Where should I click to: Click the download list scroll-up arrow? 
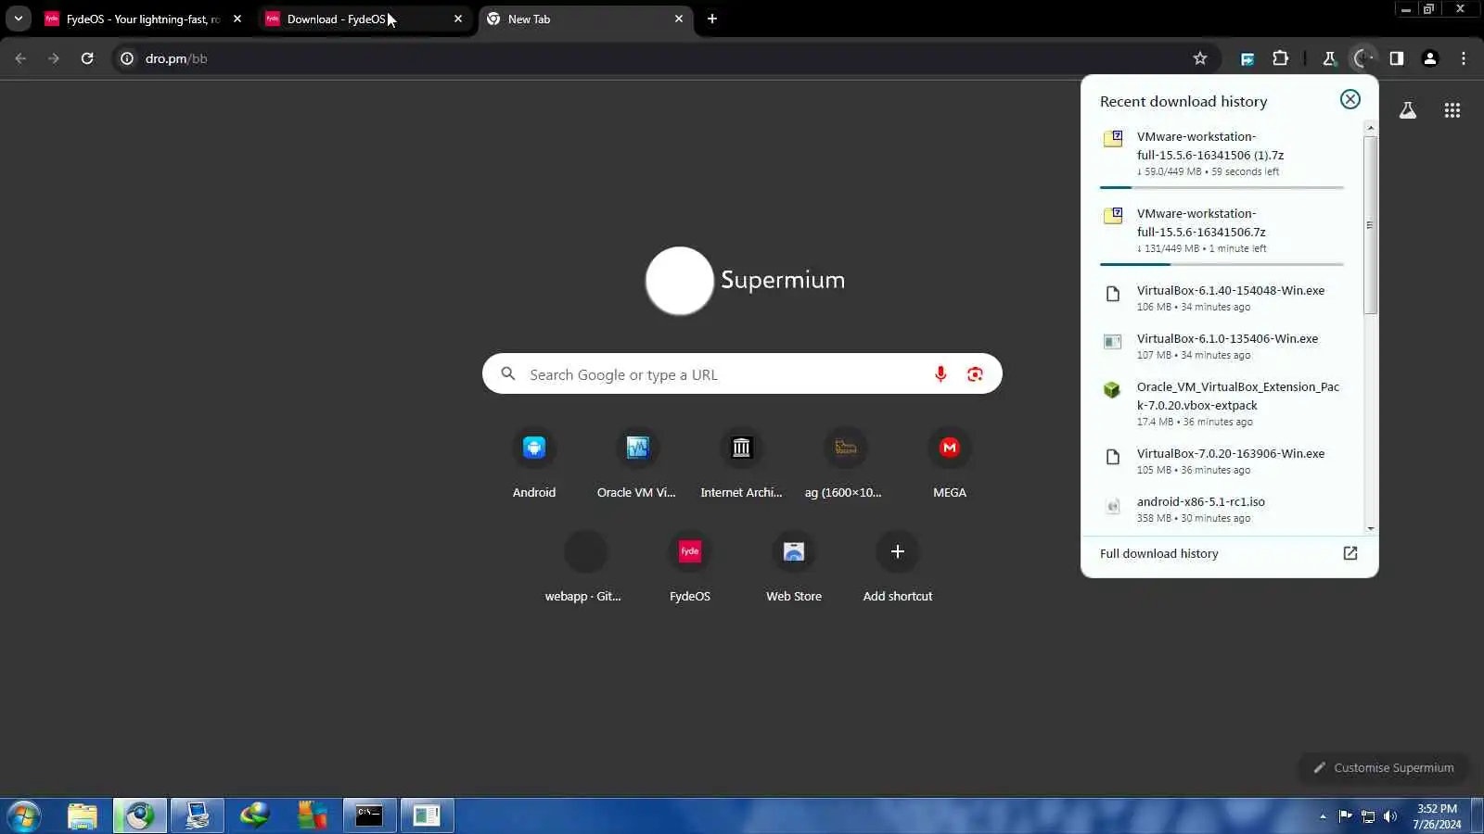[1370, 128]
